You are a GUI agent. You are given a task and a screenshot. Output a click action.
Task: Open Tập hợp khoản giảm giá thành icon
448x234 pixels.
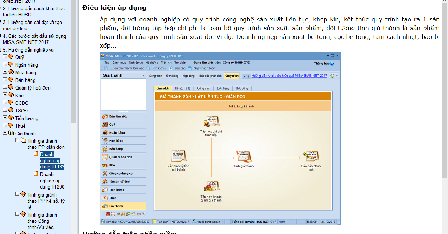point(211,187)
